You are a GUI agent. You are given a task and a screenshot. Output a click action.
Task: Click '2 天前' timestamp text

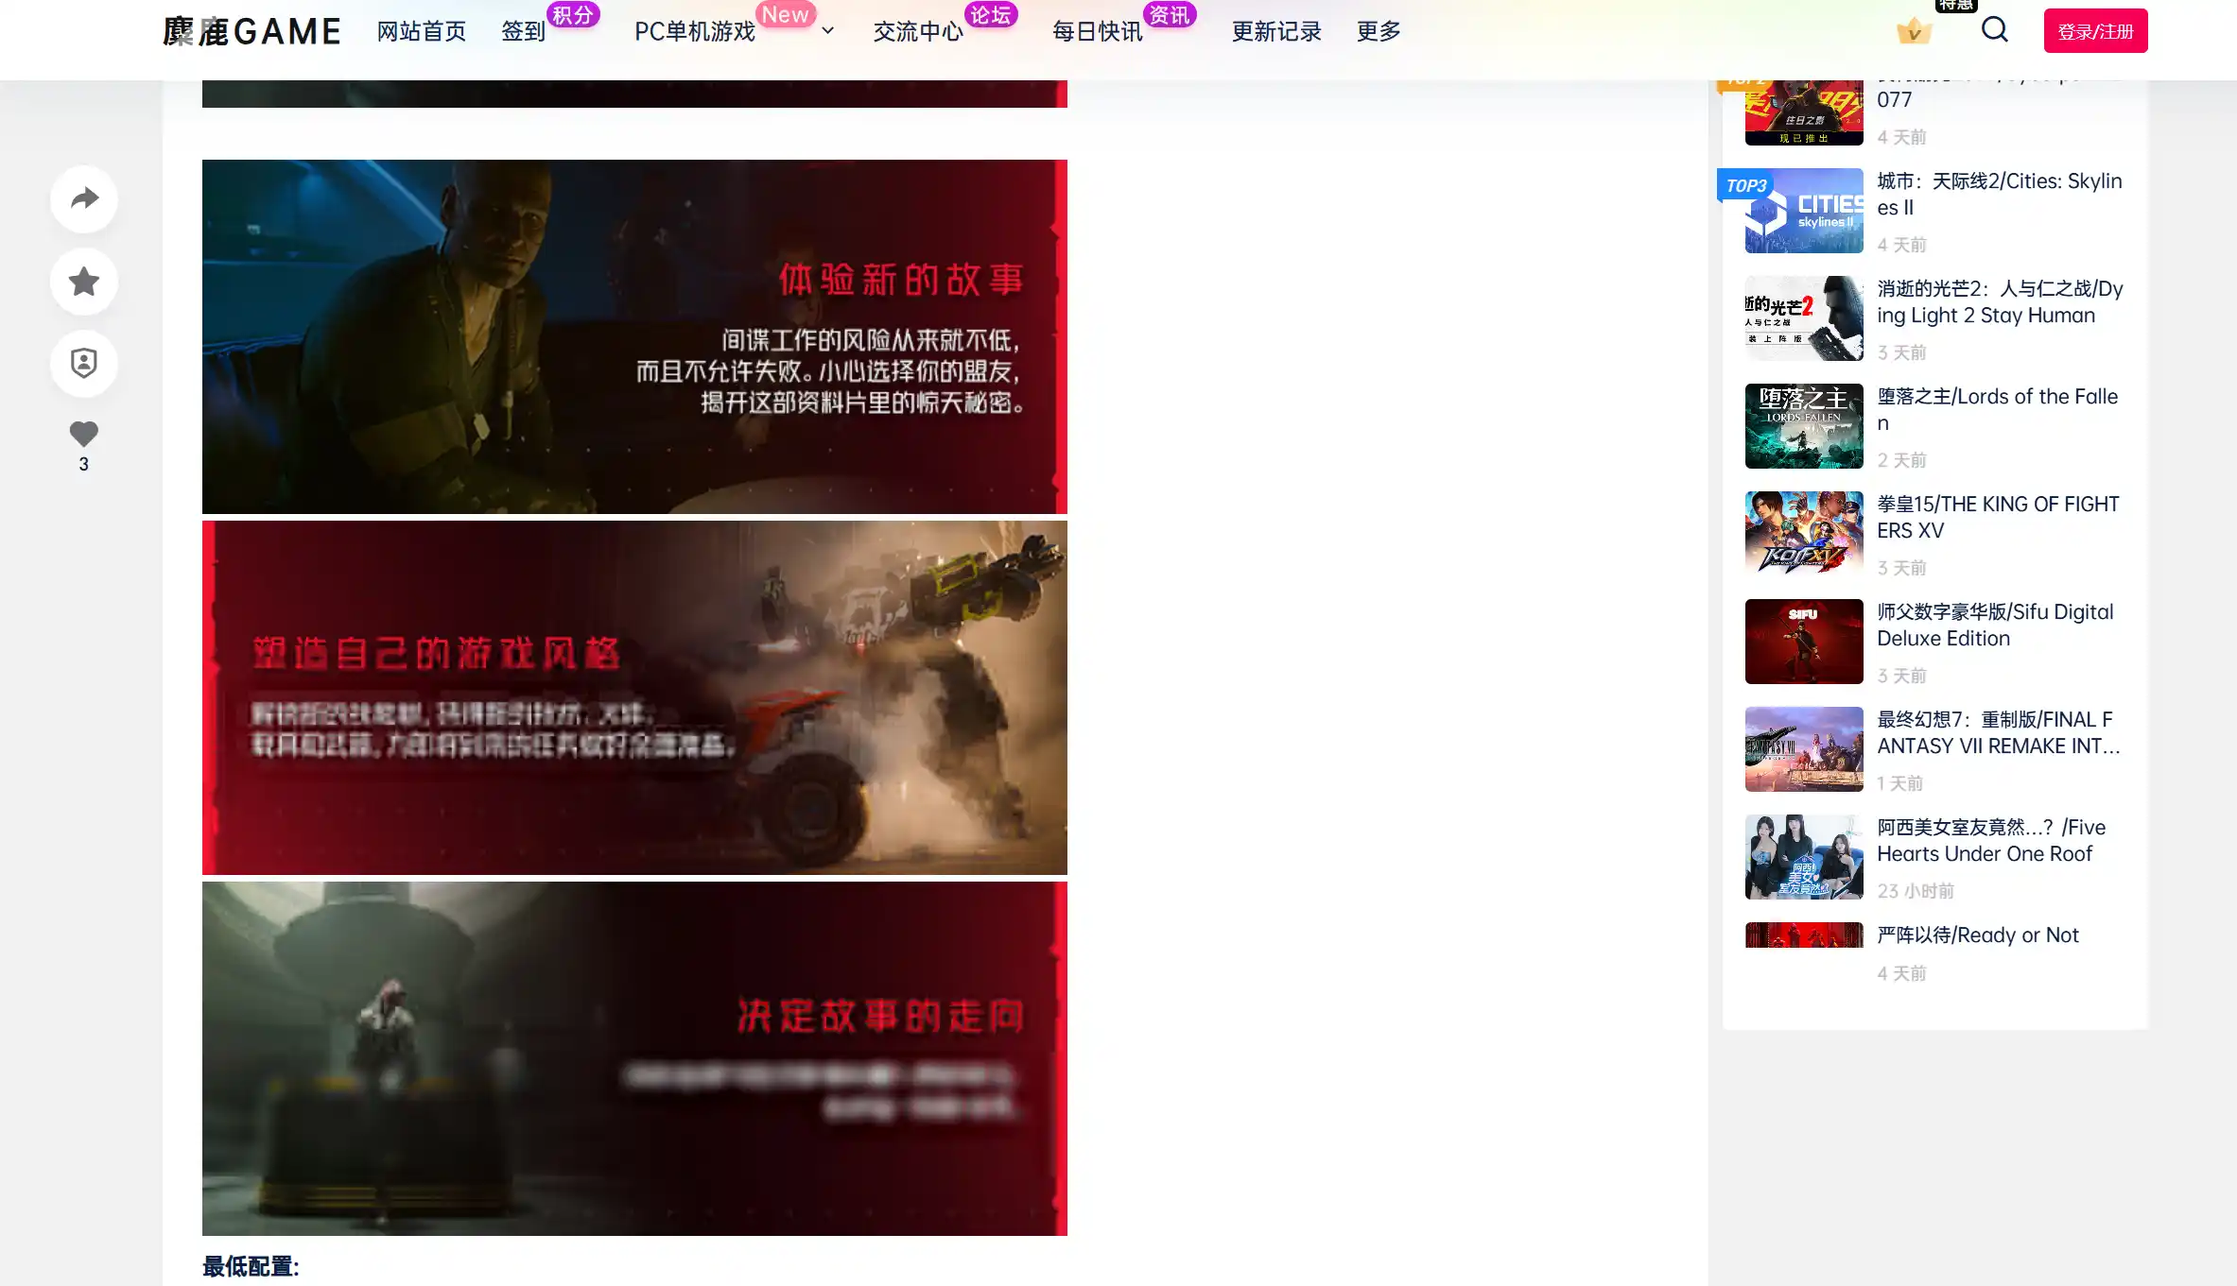coord(1901,460)
